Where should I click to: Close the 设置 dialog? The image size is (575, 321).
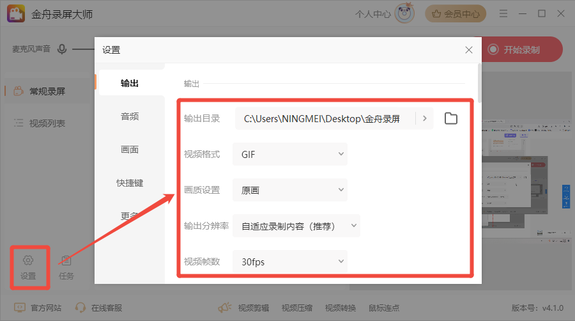pyautogui.click(x=469, y=50)
